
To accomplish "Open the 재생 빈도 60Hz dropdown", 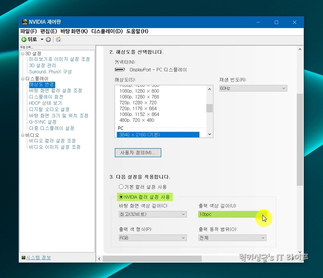I will click(284, 88).
